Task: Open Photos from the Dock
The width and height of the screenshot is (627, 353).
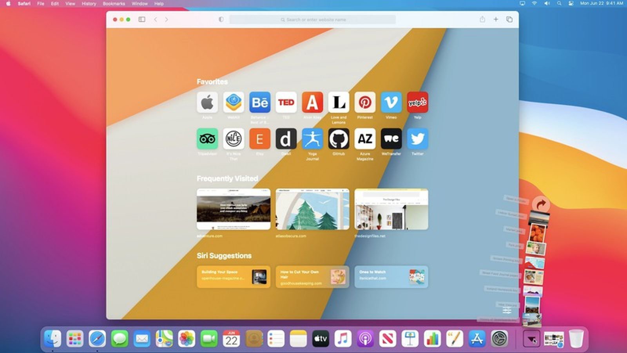Action: click(187, 339)
